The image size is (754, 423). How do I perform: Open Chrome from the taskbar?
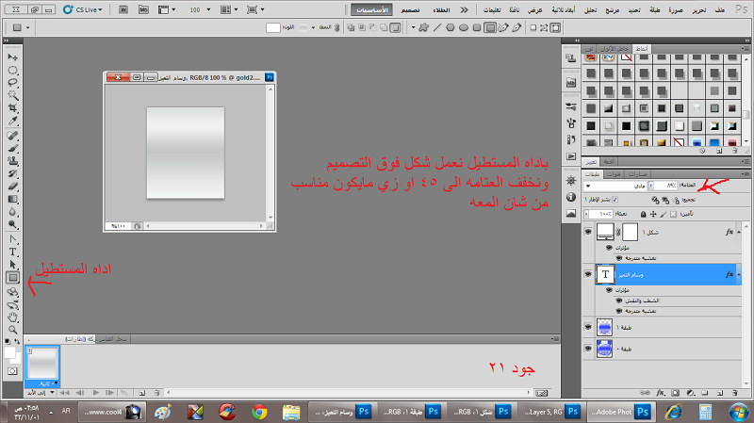[x=259, y=412]
